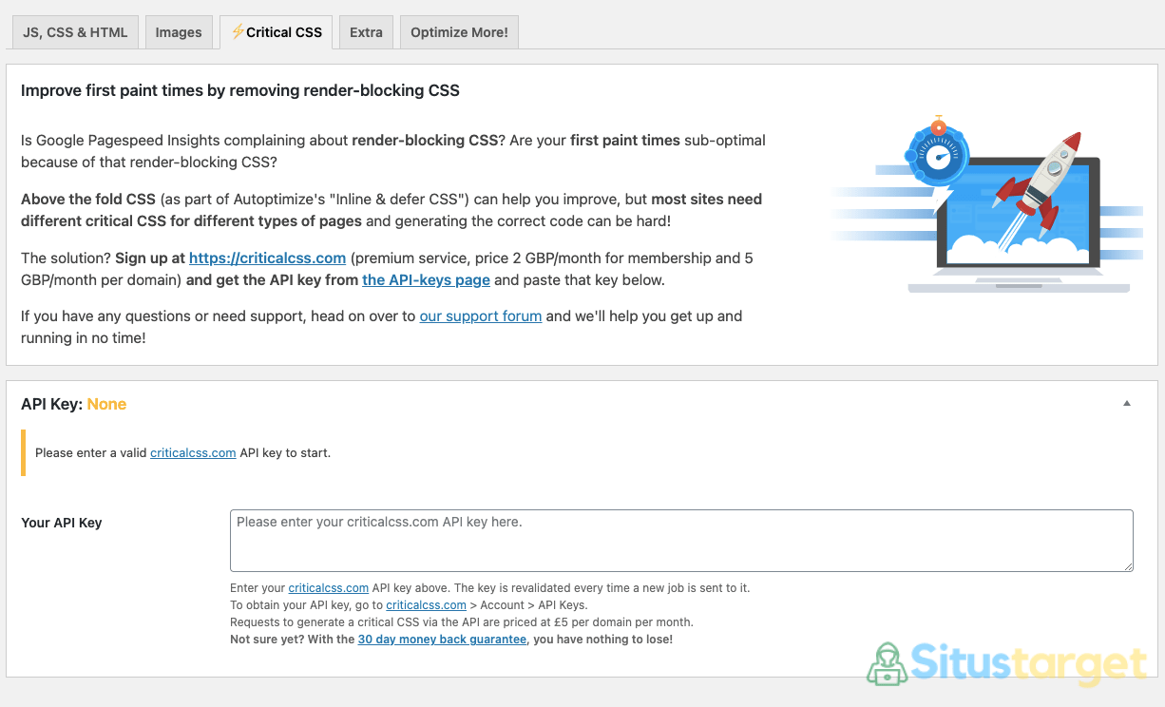Visit our support forum link
This screenshot has width=1165, height=707.
point(481,315)
